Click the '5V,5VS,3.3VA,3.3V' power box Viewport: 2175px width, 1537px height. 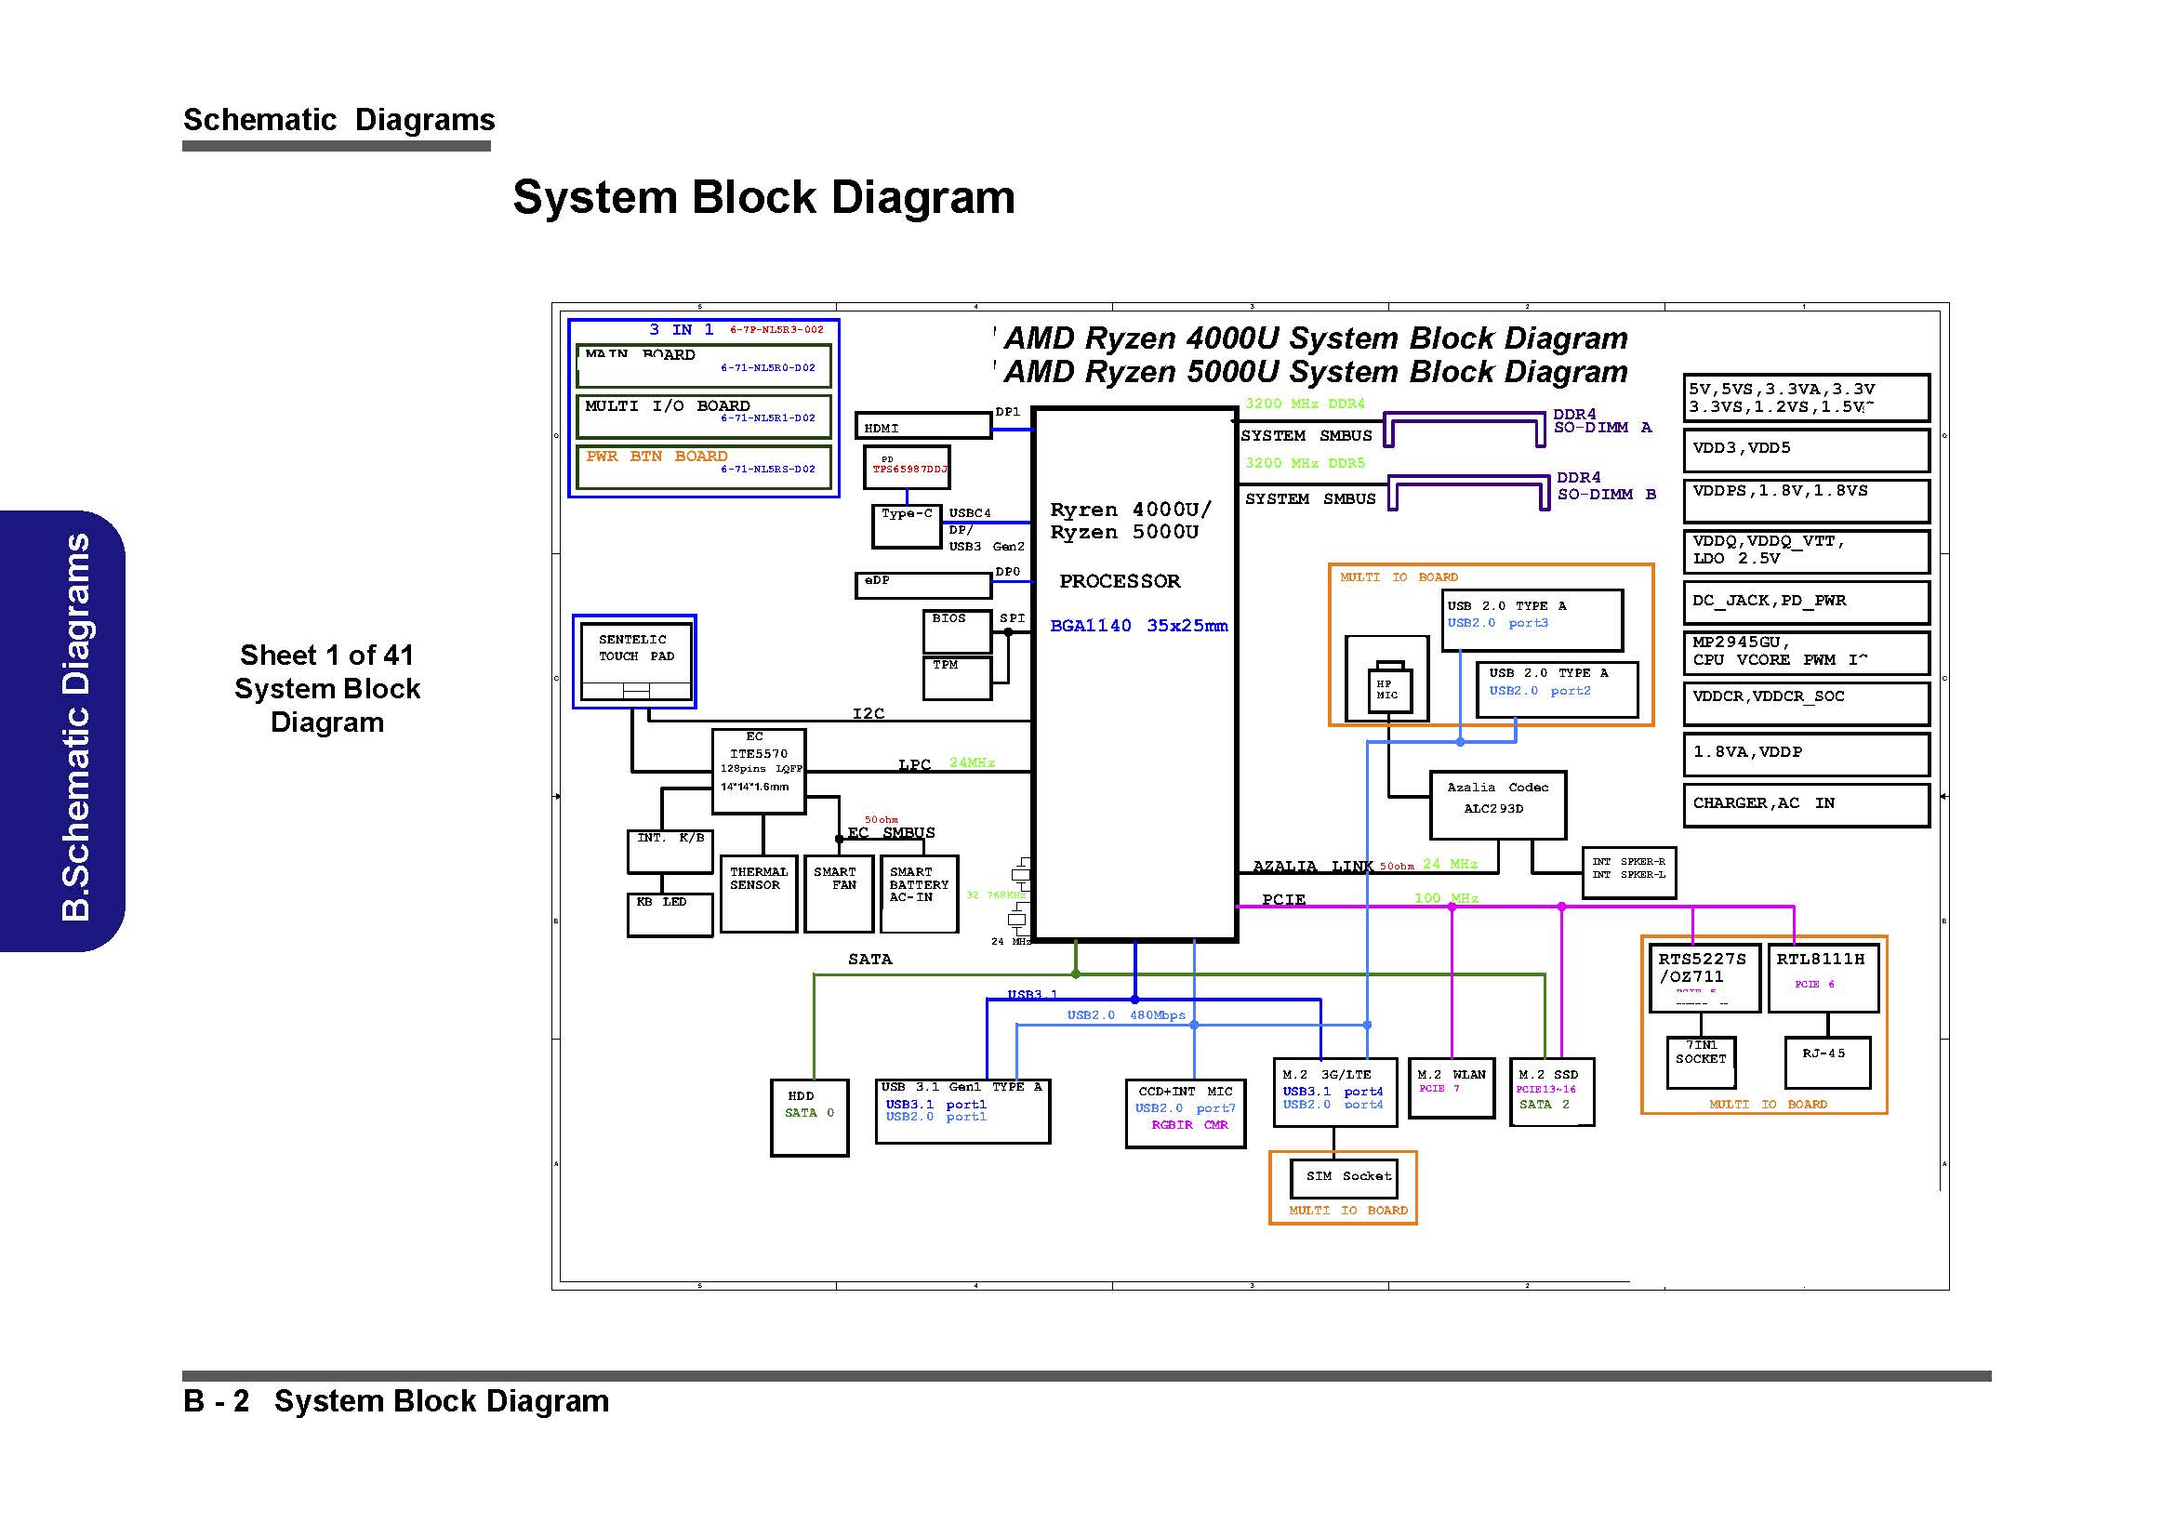[1806, 398]
